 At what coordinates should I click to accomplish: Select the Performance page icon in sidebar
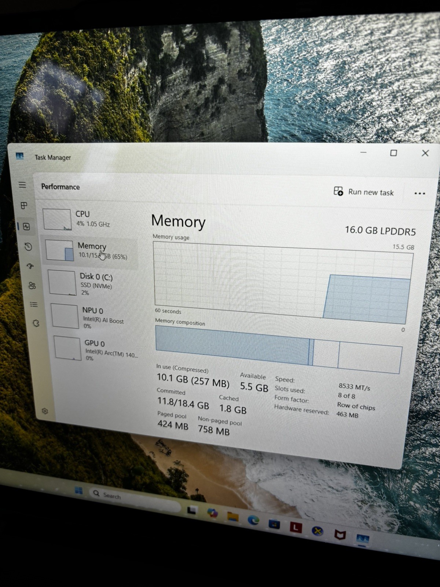tap(26, 226)
